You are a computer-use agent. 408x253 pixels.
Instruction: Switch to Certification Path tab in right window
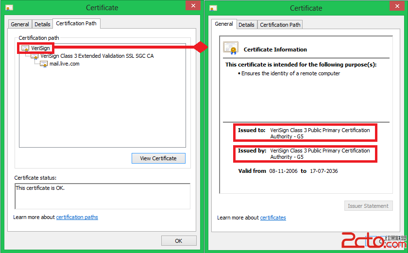tap(280, 25)
